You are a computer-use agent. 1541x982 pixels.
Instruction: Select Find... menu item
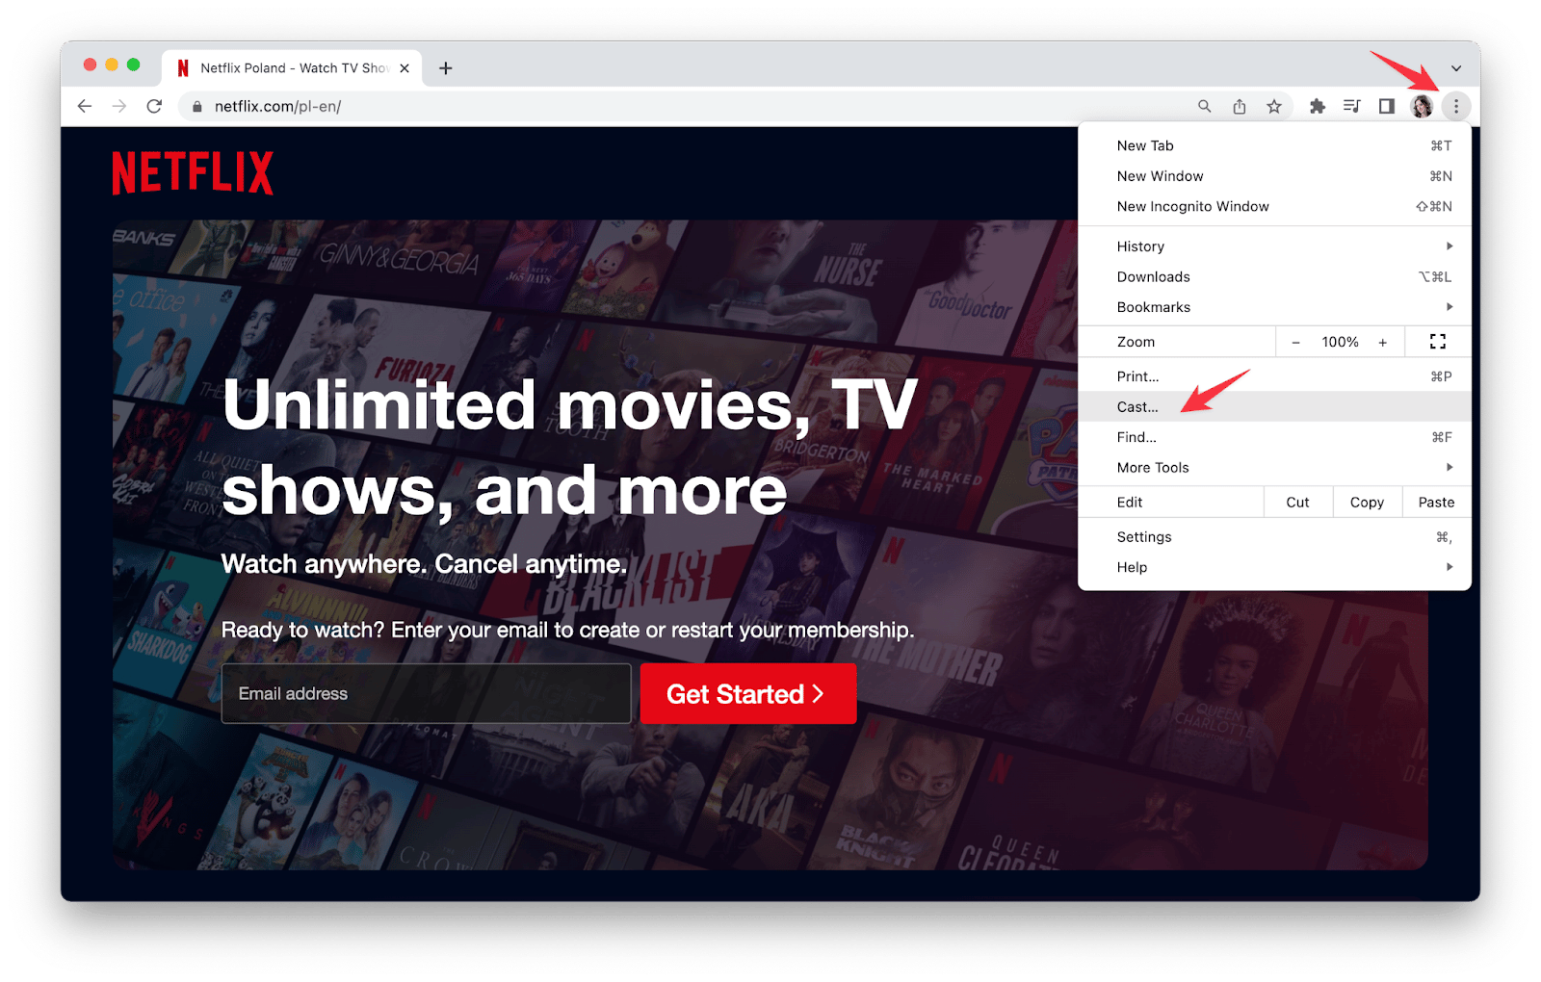tap(1274, 437)
